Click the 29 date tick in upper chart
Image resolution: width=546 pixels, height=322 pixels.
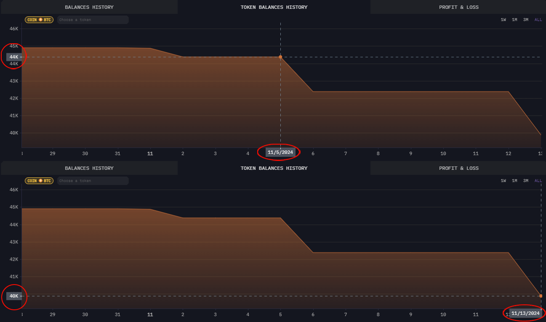[x=53, y=153]
